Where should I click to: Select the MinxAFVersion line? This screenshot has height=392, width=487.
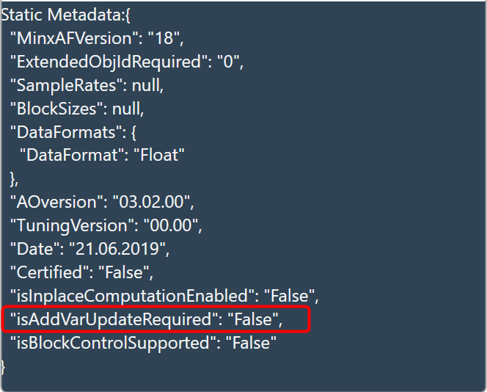click(97, 38)
